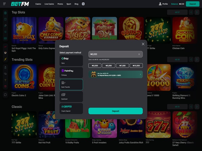The image size is (202, 151).
Task: Open the Electric Coins 2 game thumbnail
Action: pyautogui.click(x=24, y=77)
